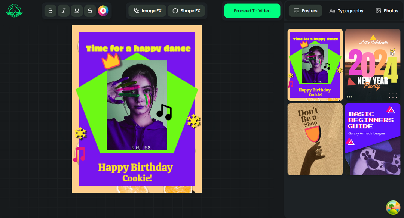Open Image FX effects
This screenshot has width=404, height=218.
tap(147, 11)
